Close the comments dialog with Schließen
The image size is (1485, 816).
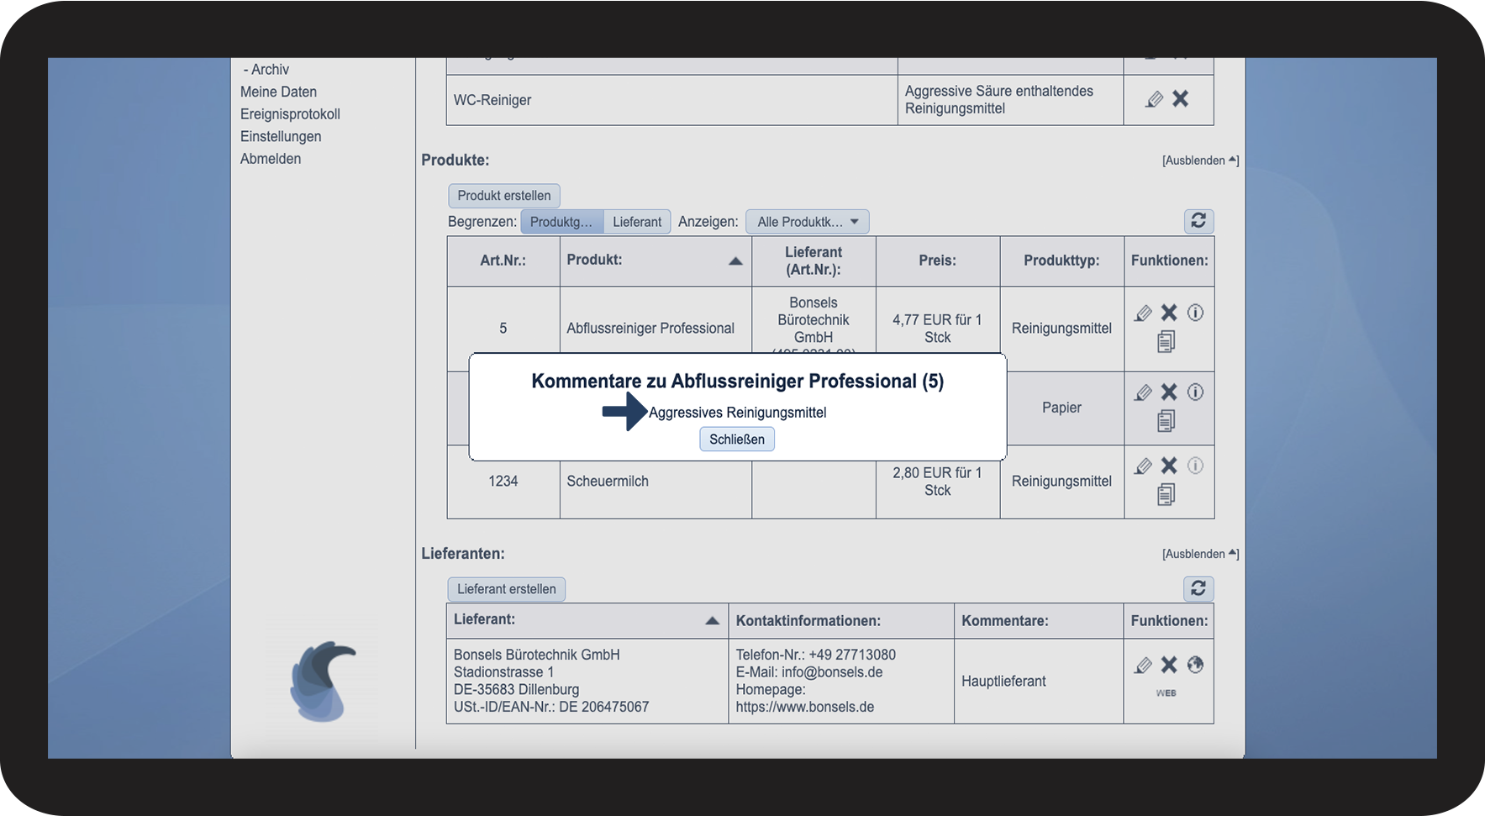[737, 440]
